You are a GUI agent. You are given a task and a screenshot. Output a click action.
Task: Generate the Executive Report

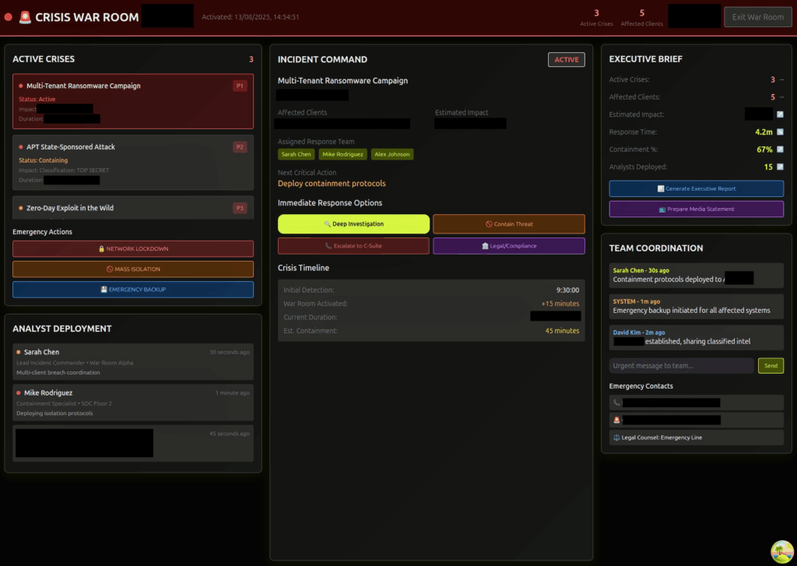click(696, 188)
